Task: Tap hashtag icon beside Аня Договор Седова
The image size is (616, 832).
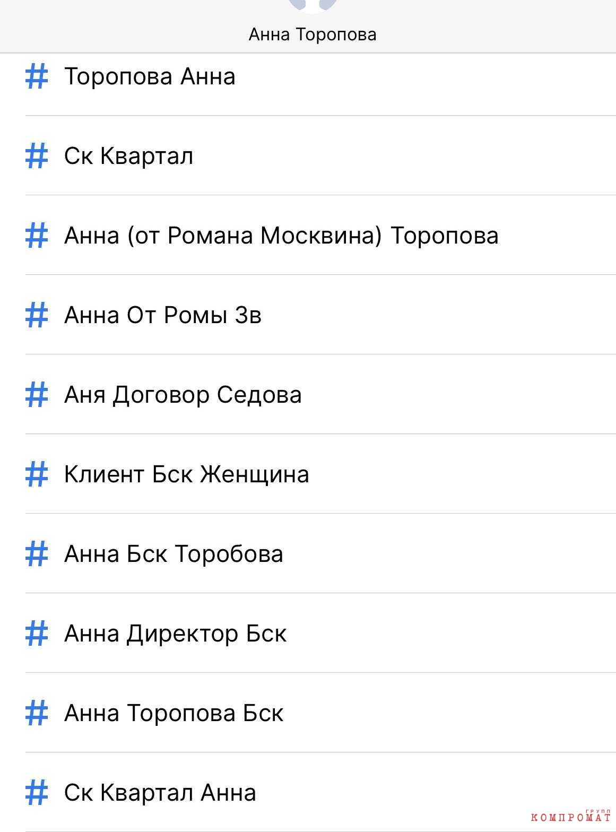Action: (37, 394)
